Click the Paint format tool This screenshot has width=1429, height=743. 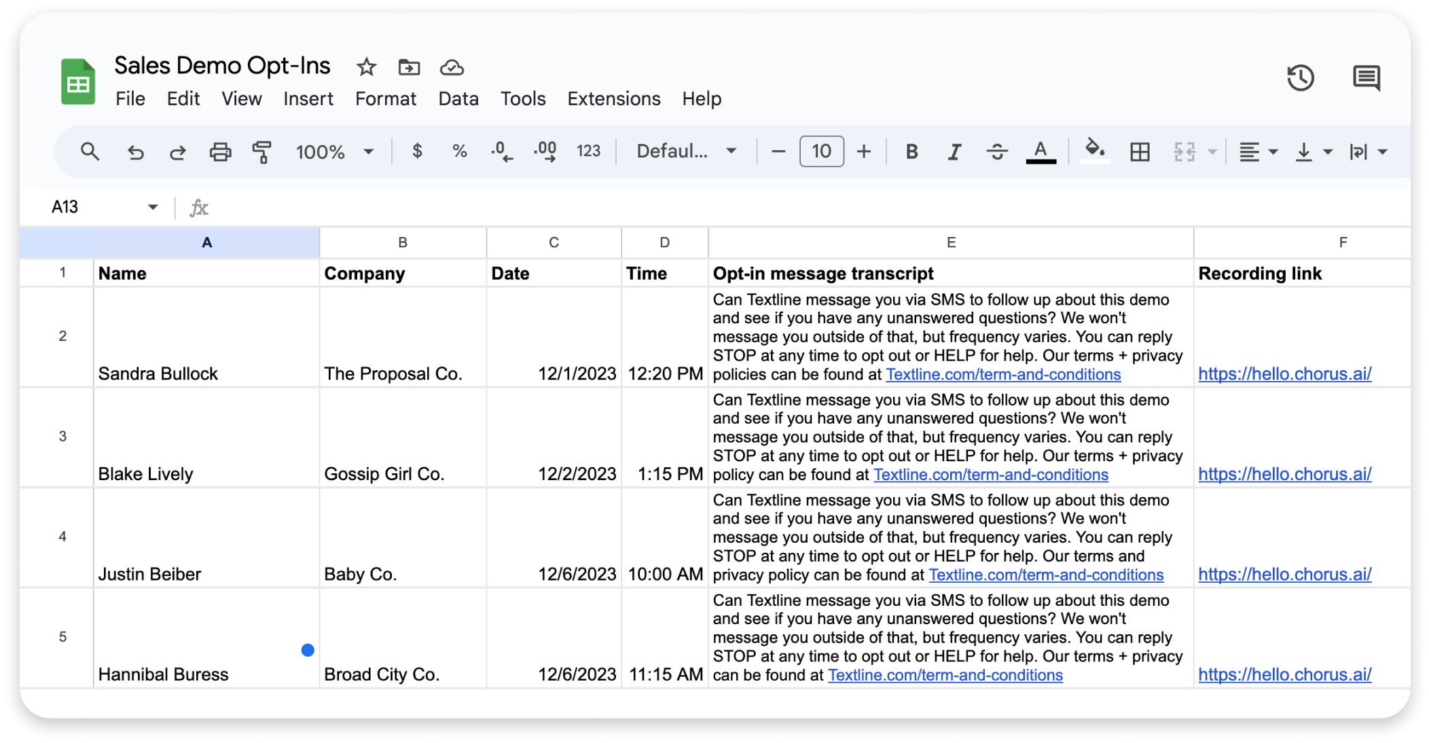pyautogui.click(x=261, y=151)
